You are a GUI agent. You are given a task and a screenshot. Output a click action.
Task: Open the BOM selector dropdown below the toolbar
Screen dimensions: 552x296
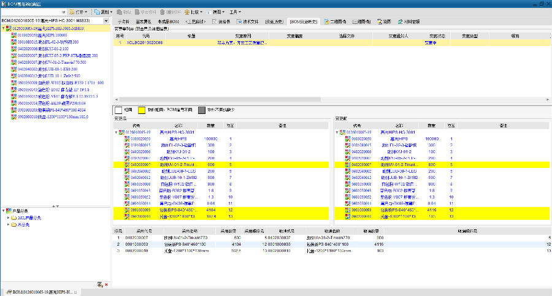(x=106, y=21)
